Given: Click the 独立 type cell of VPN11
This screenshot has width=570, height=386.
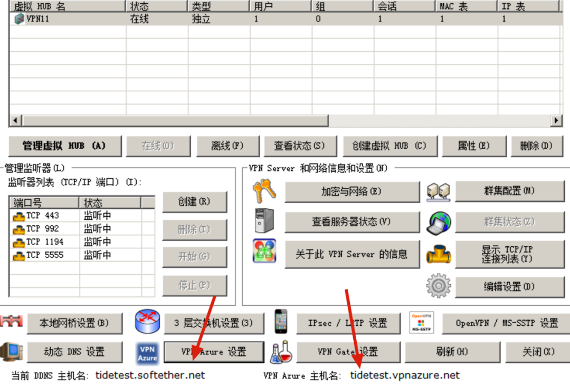Looking at the screenshot, I should (202, 19).
